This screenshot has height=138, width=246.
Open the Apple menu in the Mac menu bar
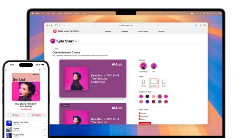32,13
